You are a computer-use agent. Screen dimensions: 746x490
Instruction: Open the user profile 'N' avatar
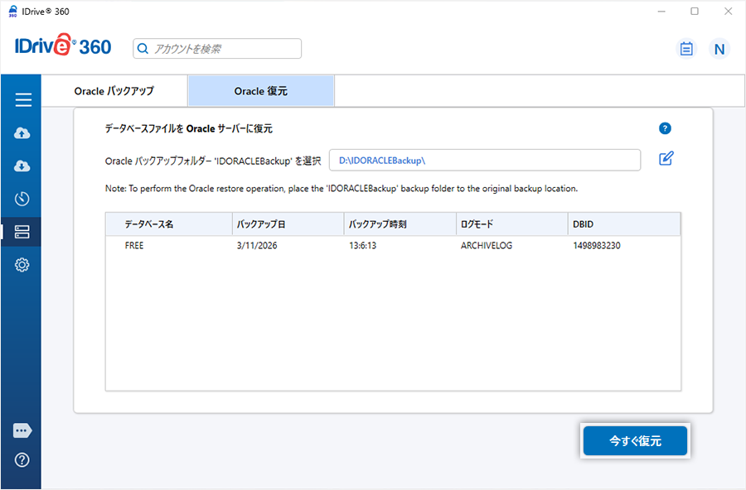click(x=719, y=49)
